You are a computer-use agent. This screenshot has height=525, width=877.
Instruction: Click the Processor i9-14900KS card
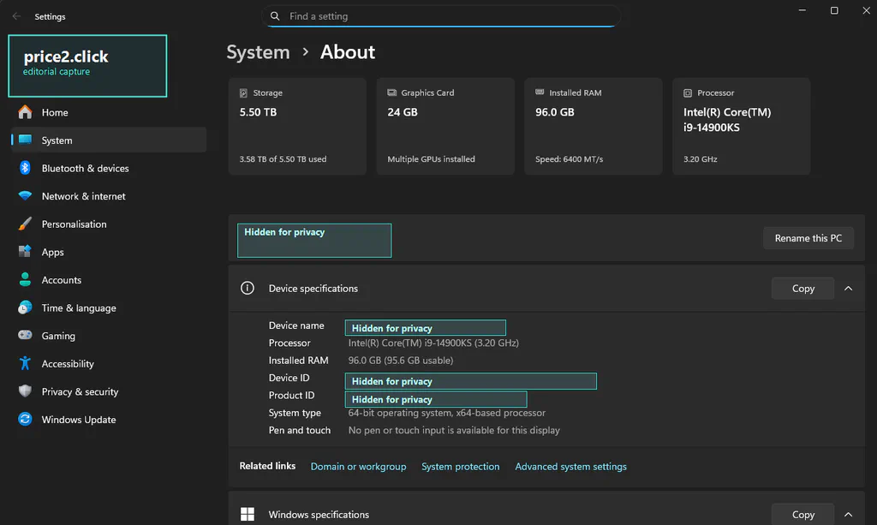[x=741, y=127]
